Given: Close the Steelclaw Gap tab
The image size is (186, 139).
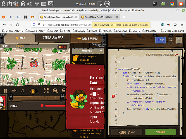Looking at the screenshot, I should (76, 17).
